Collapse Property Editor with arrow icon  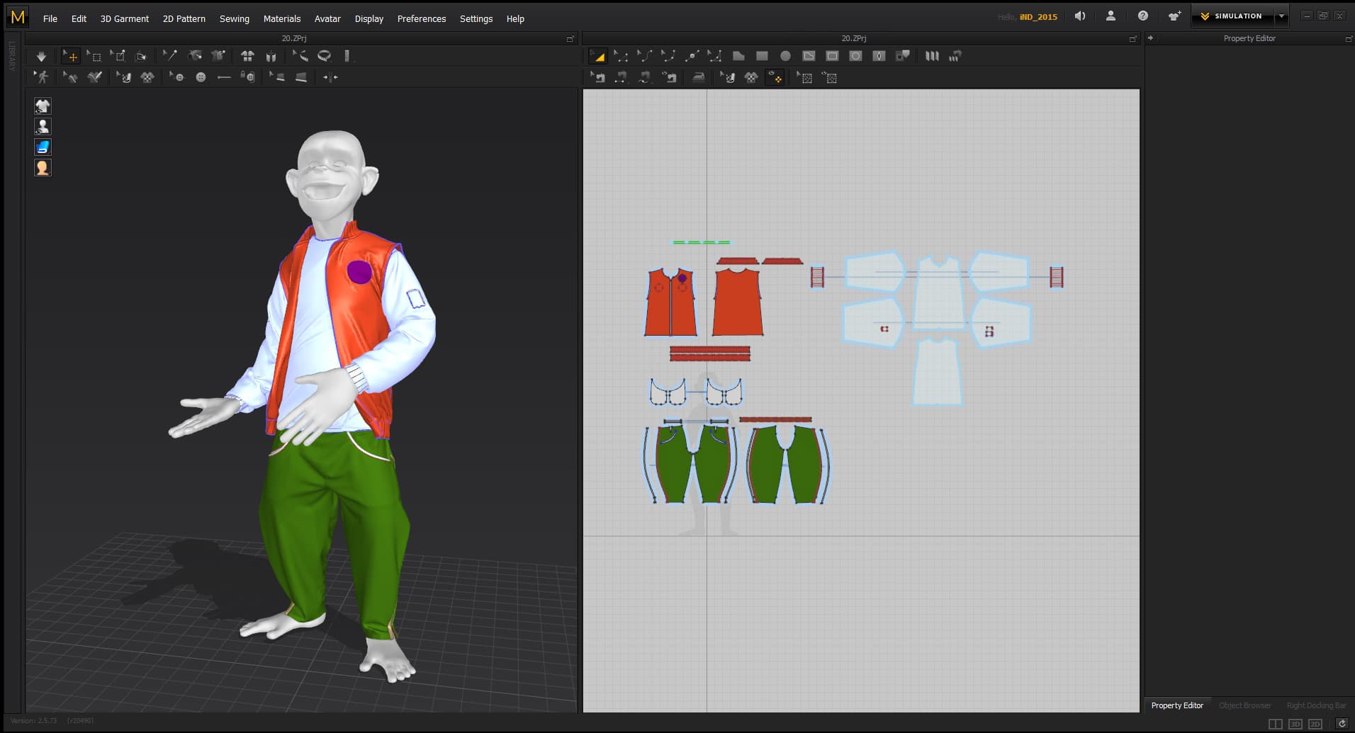(x=1150, y=38)
